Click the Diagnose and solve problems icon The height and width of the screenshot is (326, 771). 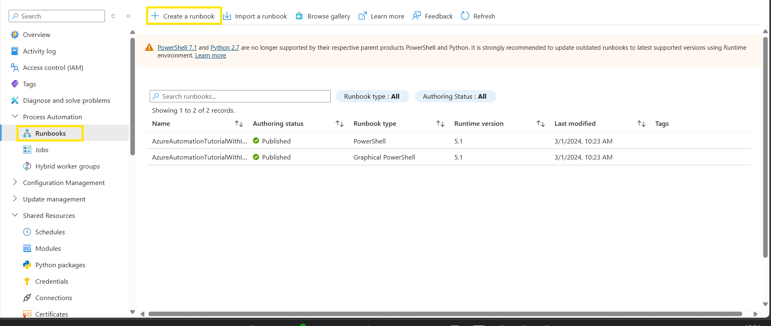click(x=15, y=100)
